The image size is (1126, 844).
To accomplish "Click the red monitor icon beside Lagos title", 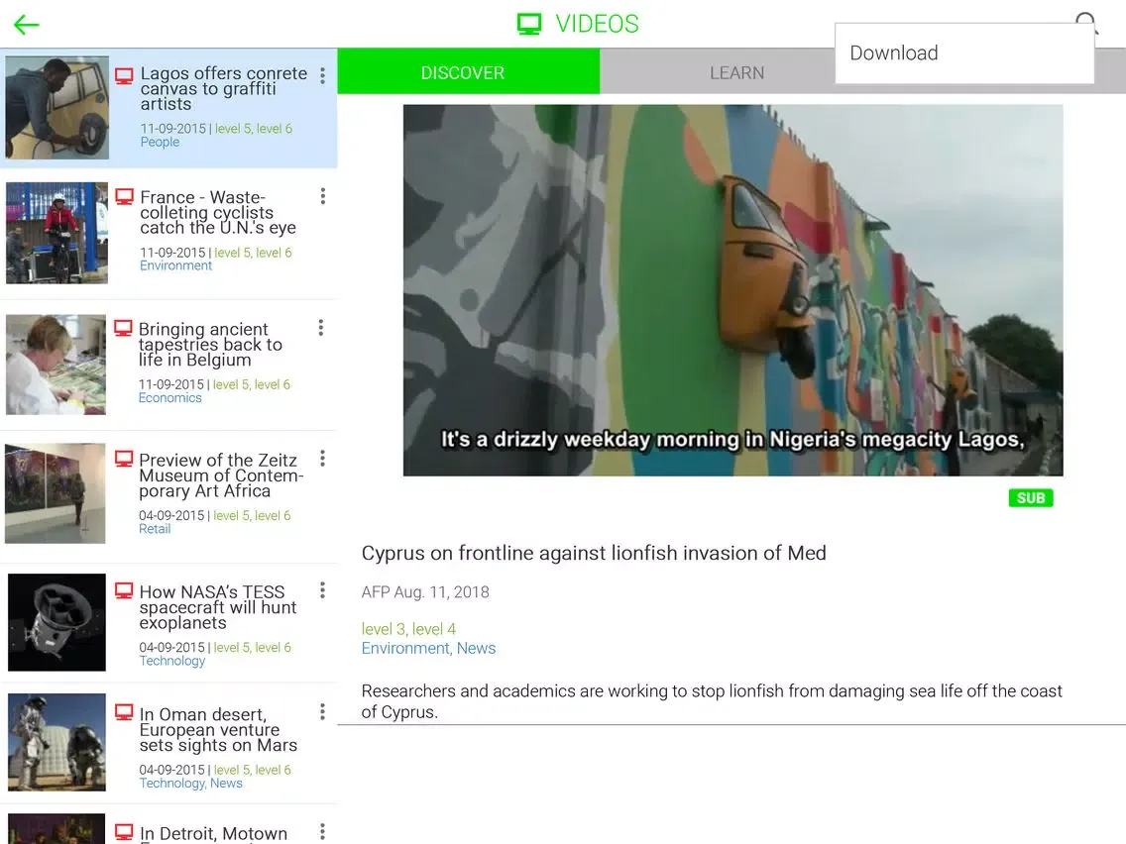I will coord(124,76).
